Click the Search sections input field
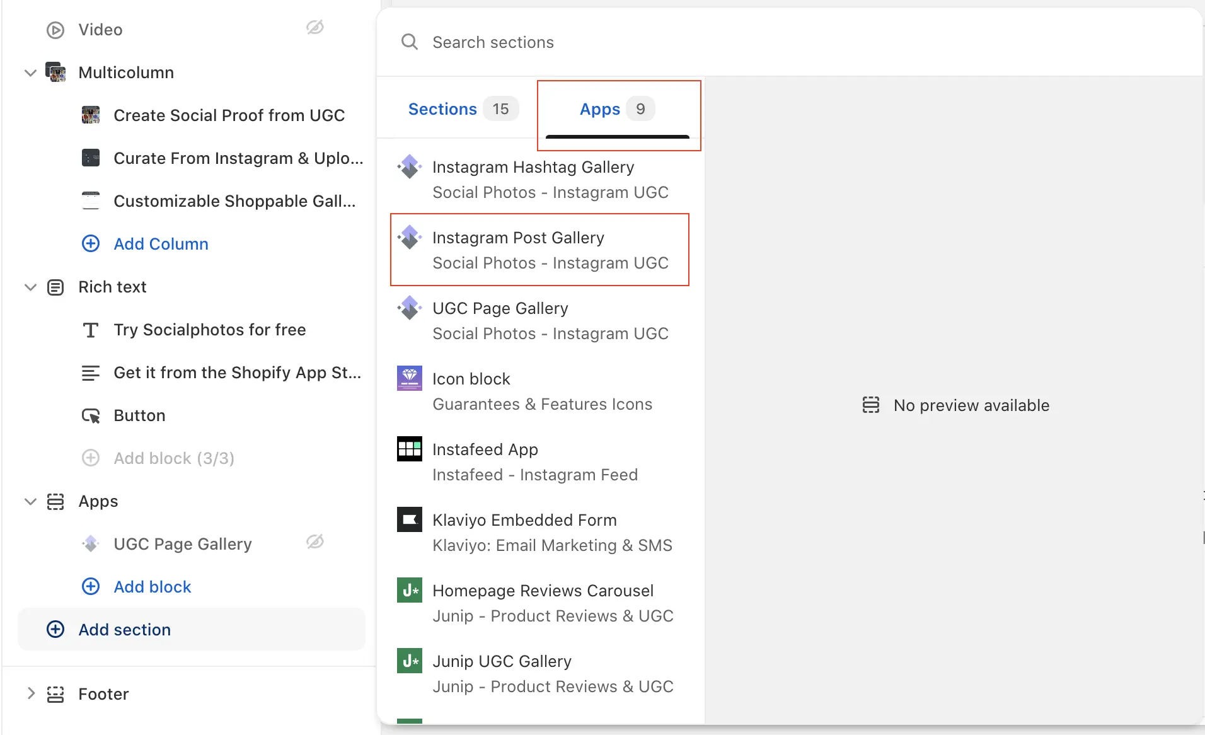This screenshot has width=1205, height=735. click(x=788, y=42)
